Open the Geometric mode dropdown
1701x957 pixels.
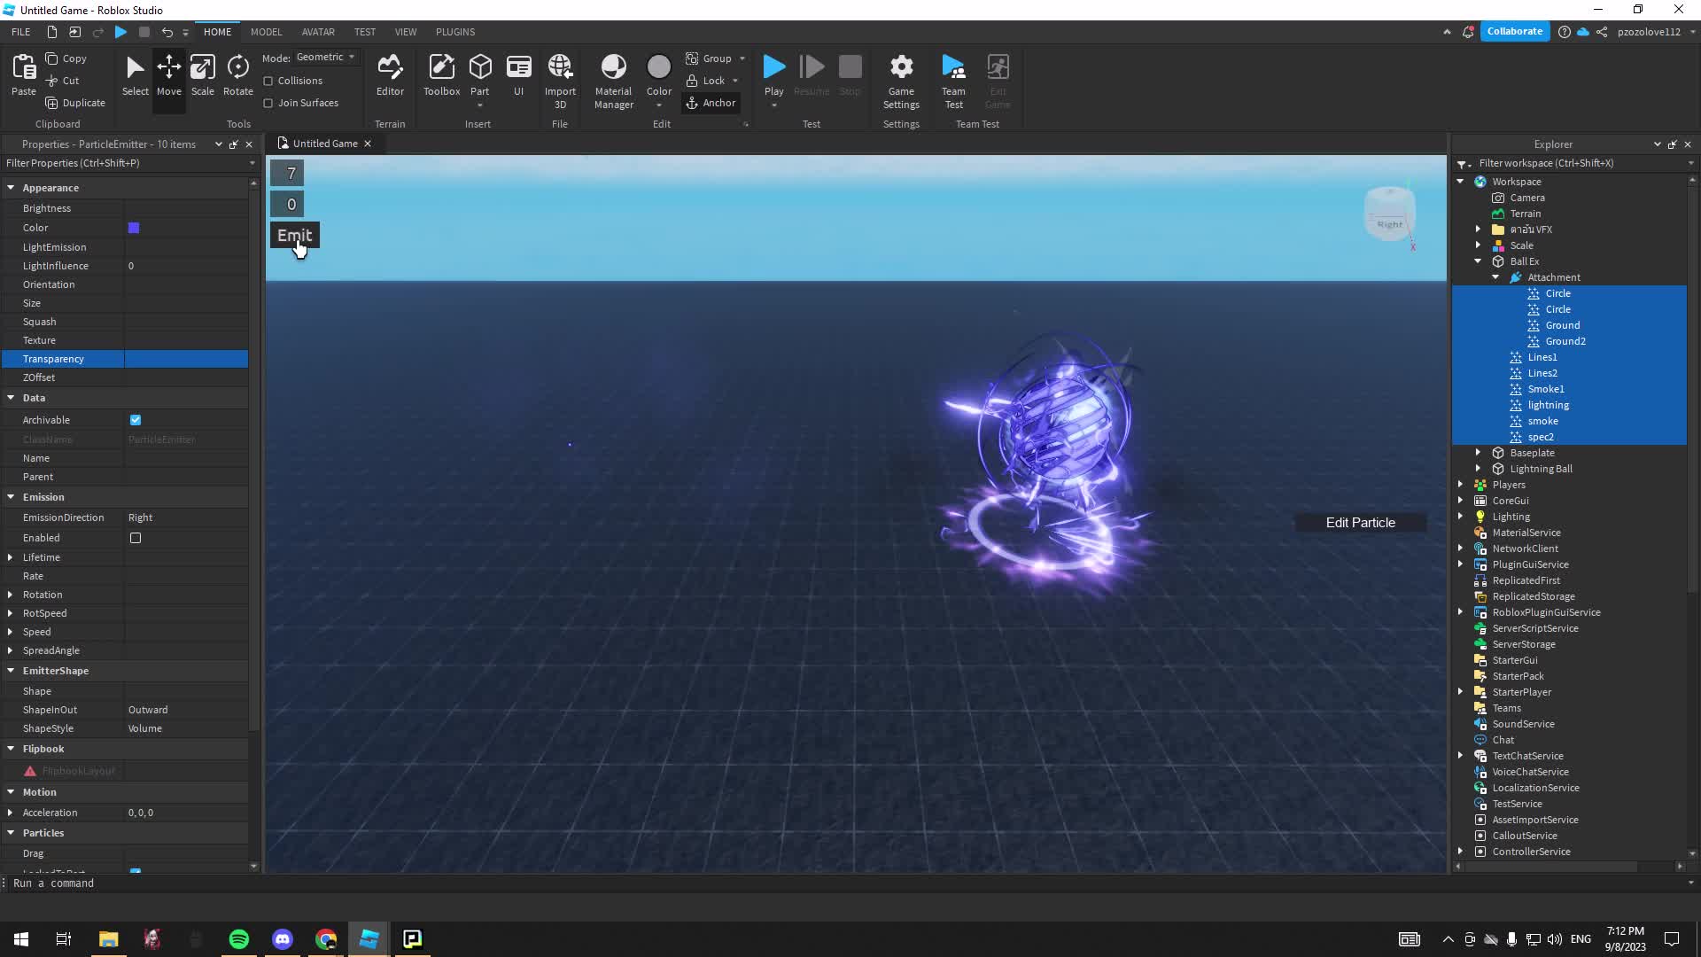pos(325,57)
